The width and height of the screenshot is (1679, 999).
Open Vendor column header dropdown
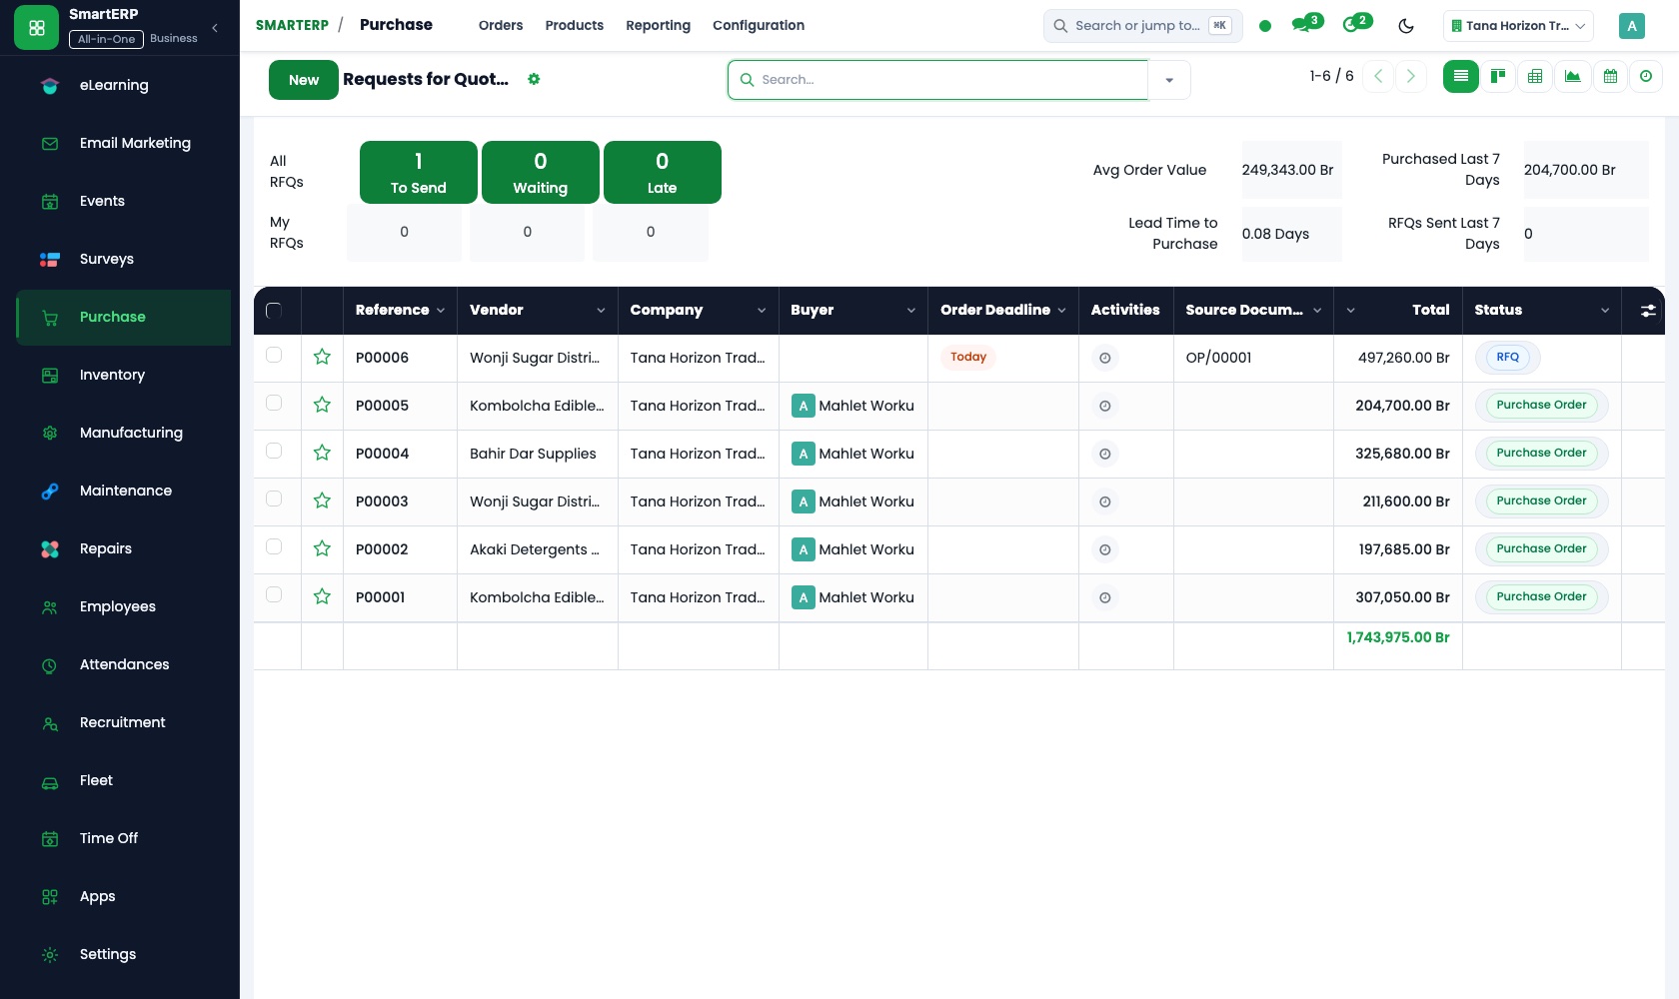601,311
